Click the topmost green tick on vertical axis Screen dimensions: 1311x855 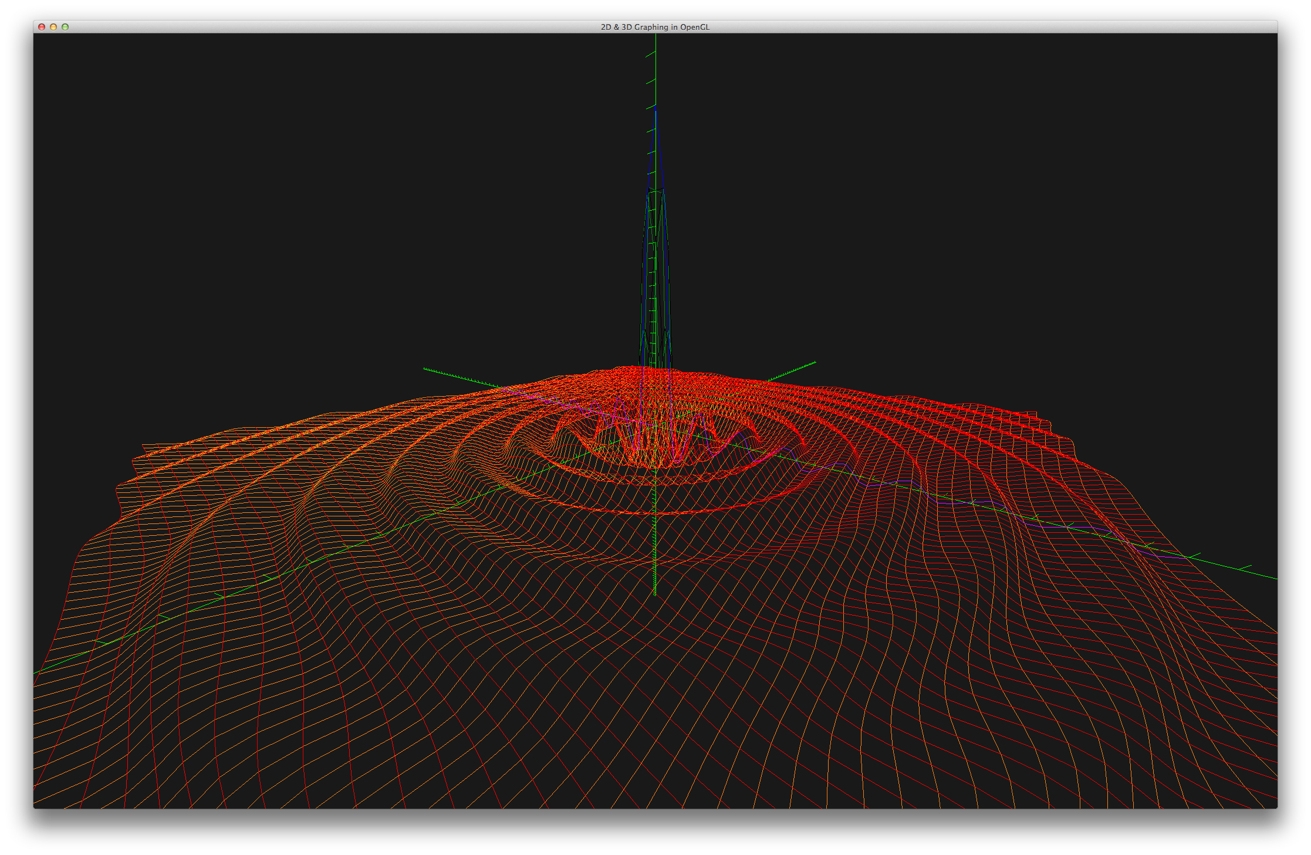[650, 55]
